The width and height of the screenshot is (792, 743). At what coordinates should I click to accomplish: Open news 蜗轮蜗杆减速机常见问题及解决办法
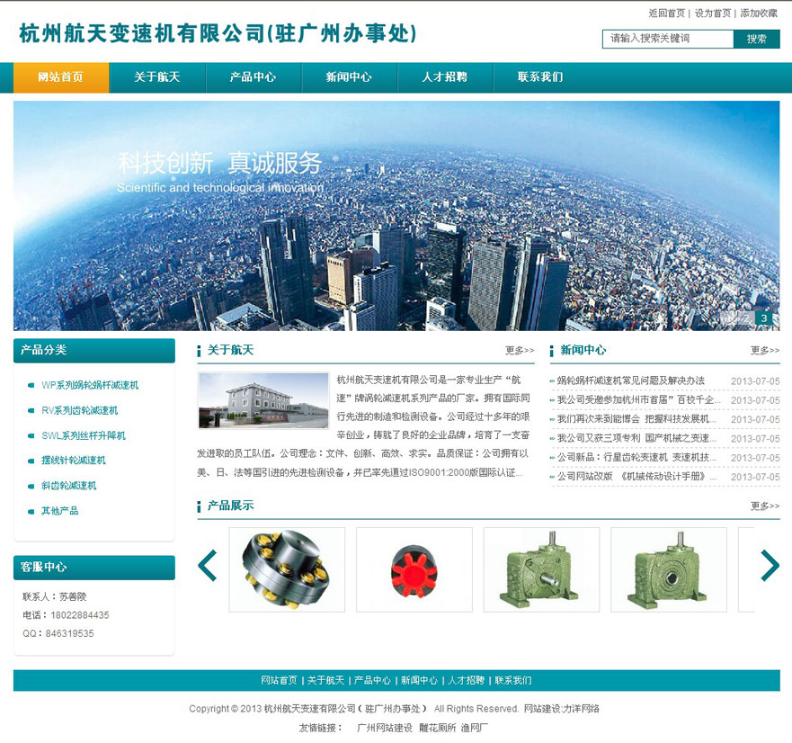pos(631,380)
